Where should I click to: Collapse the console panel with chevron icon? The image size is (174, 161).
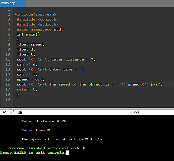pos(4,112)
